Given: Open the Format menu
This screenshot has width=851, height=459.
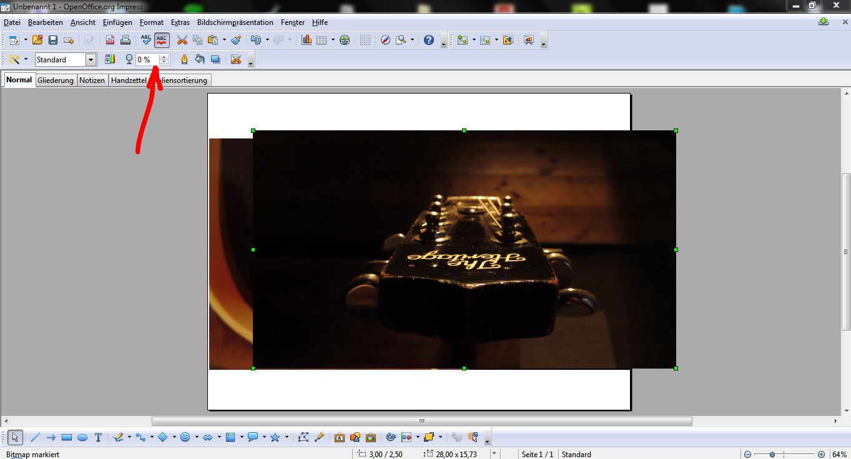Looking at the screenshot, I should tap(152, 22).
